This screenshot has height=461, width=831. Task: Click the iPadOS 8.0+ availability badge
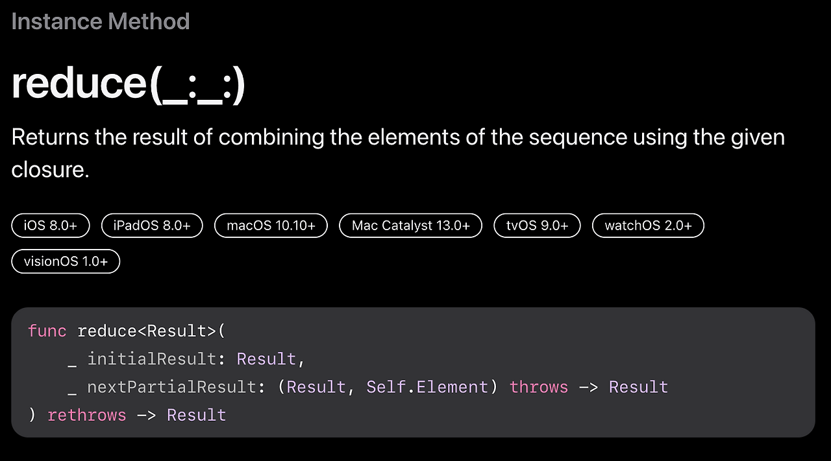(x=152, y=226)
